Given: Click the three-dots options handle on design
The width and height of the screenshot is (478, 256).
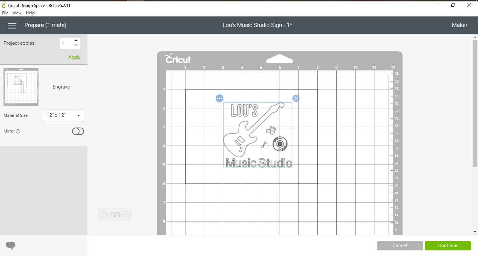Looking at the screenshot, I should (219, 99).
